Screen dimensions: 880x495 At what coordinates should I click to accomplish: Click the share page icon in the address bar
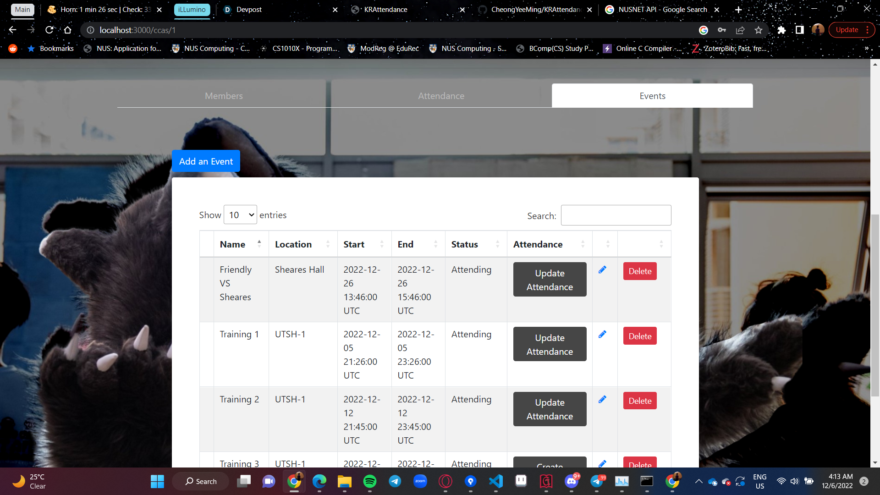tap(740, 30)
